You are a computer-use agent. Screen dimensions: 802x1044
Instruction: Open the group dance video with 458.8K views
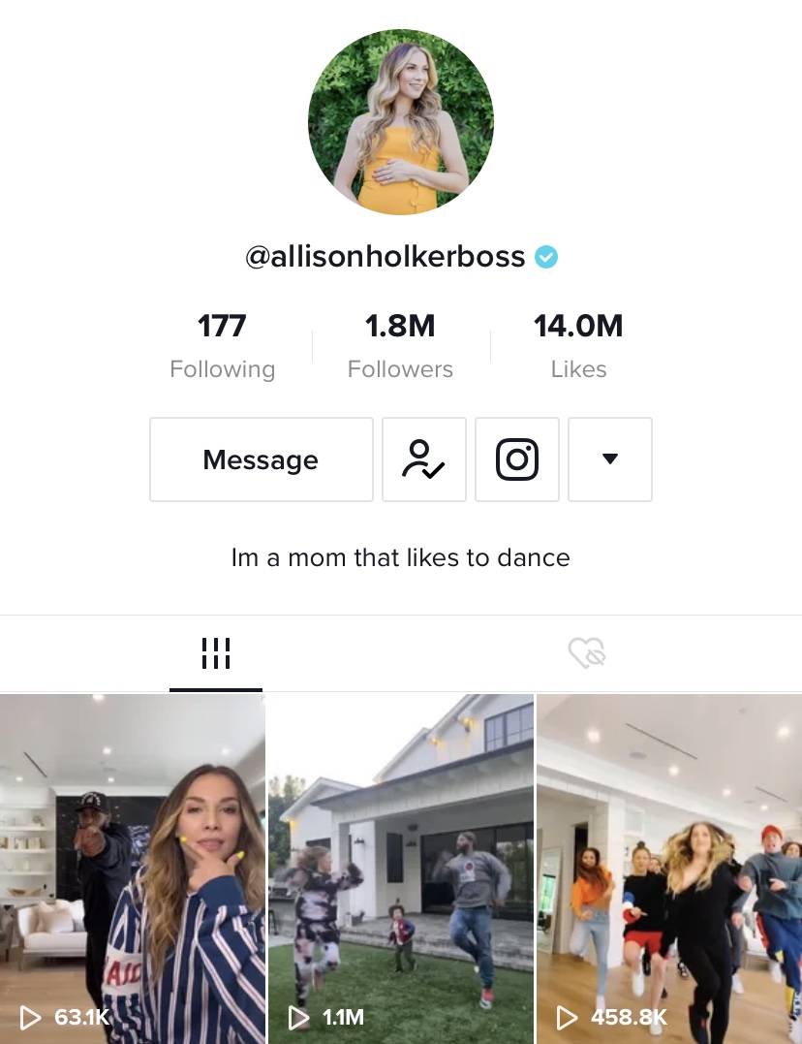click(669, 869)
